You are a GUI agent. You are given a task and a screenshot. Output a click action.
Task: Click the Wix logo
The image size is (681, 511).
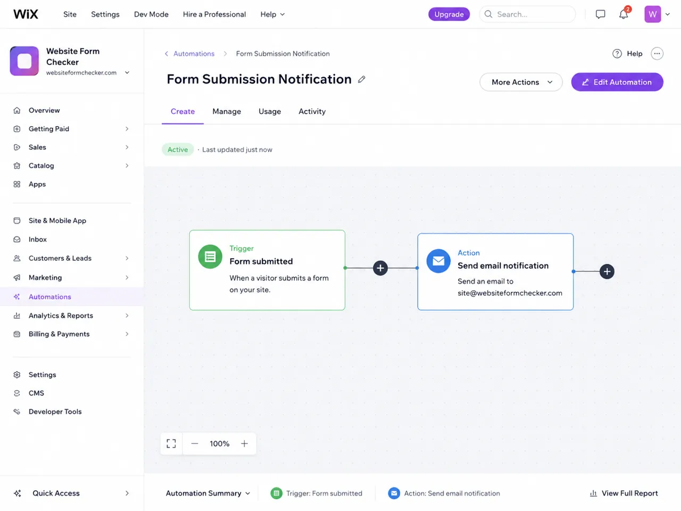point(26,14)
